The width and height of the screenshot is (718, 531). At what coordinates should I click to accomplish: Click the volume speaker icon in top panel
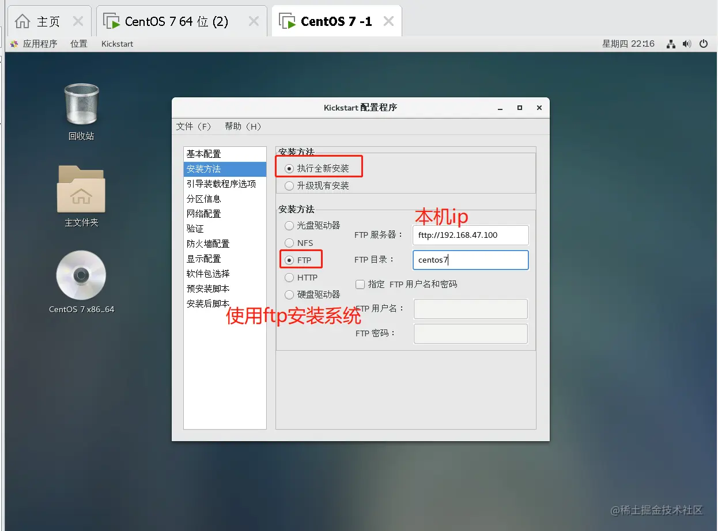point(687,44)
